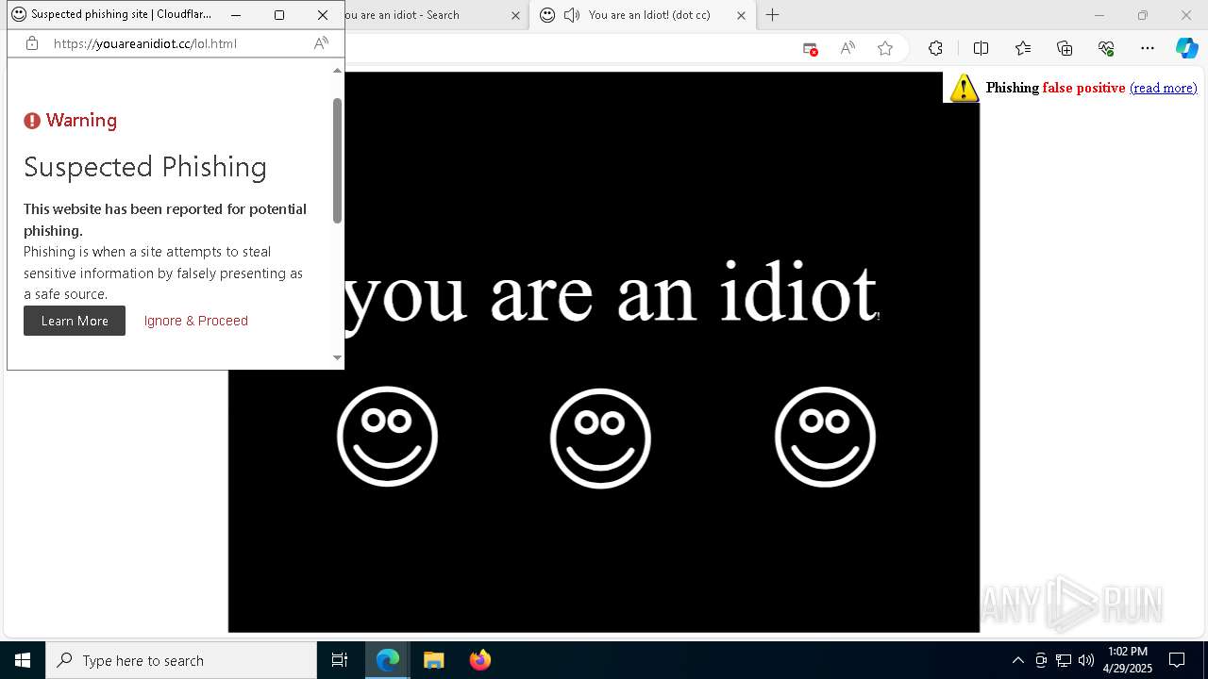This screenshot has height=679, width=1208.
Task: Click yellow phishing warning triangle icon
Action: pos(964,88)
